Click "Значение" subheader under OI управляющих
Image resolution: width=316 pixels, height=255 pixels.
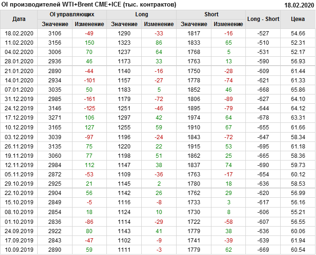point(55,24)
